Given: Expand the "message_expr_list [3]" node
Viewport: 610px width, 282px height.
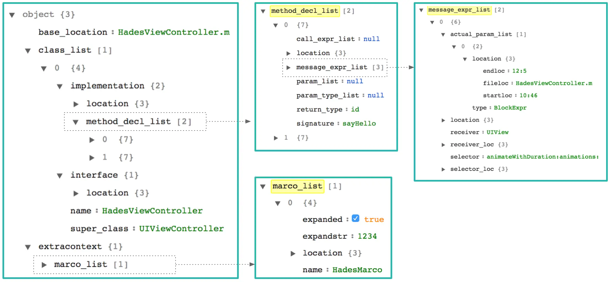Looking at the screenshot, I should point(288,67).
